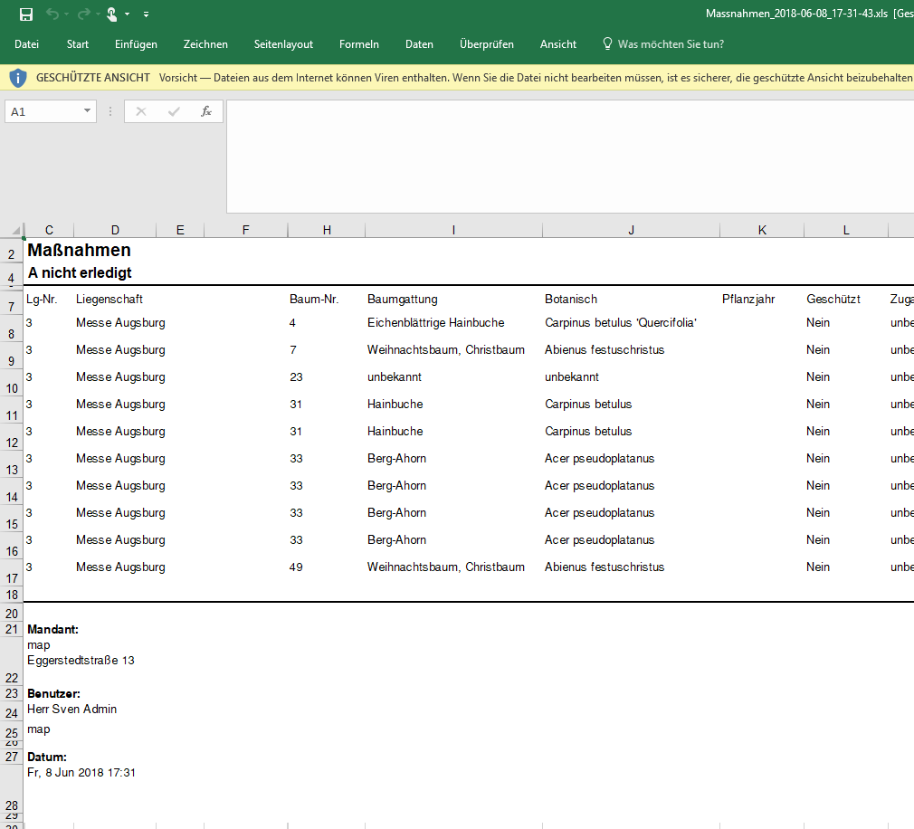
Task: Click the formula bar Cancel X icon
Action: tap(141, 111)
